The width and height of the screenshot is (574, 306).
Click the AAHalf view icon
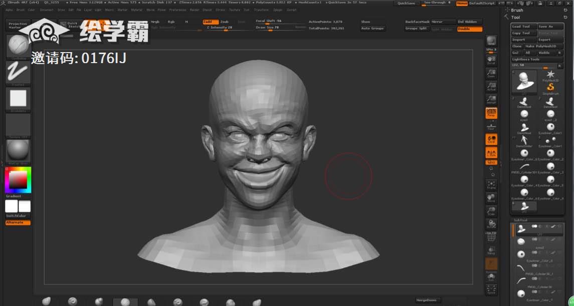coord(491,100)
